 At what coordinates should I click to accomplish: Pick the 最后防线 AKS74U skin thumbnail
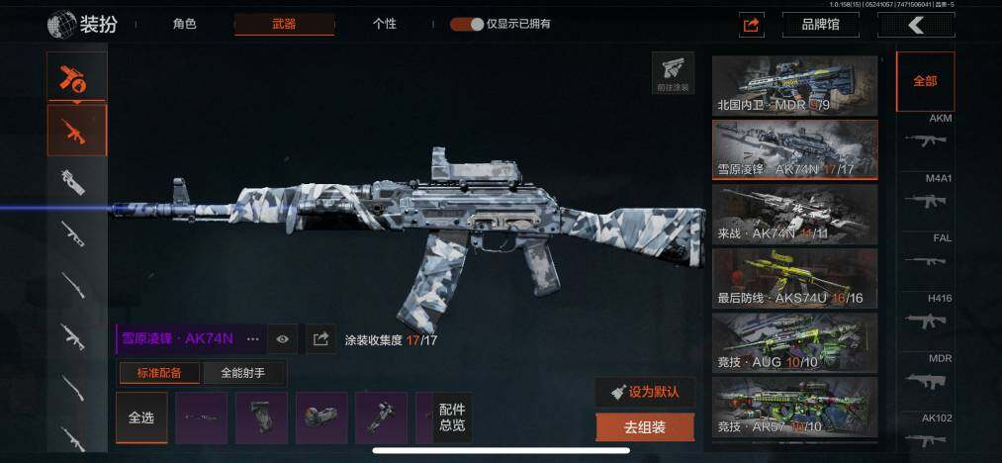(795, 278)
